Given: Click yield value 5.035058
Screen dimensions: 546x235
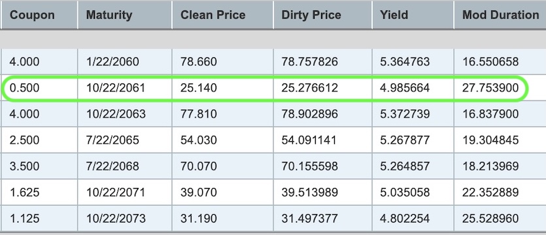Looking at the screenshot, I should coord(405,192).
